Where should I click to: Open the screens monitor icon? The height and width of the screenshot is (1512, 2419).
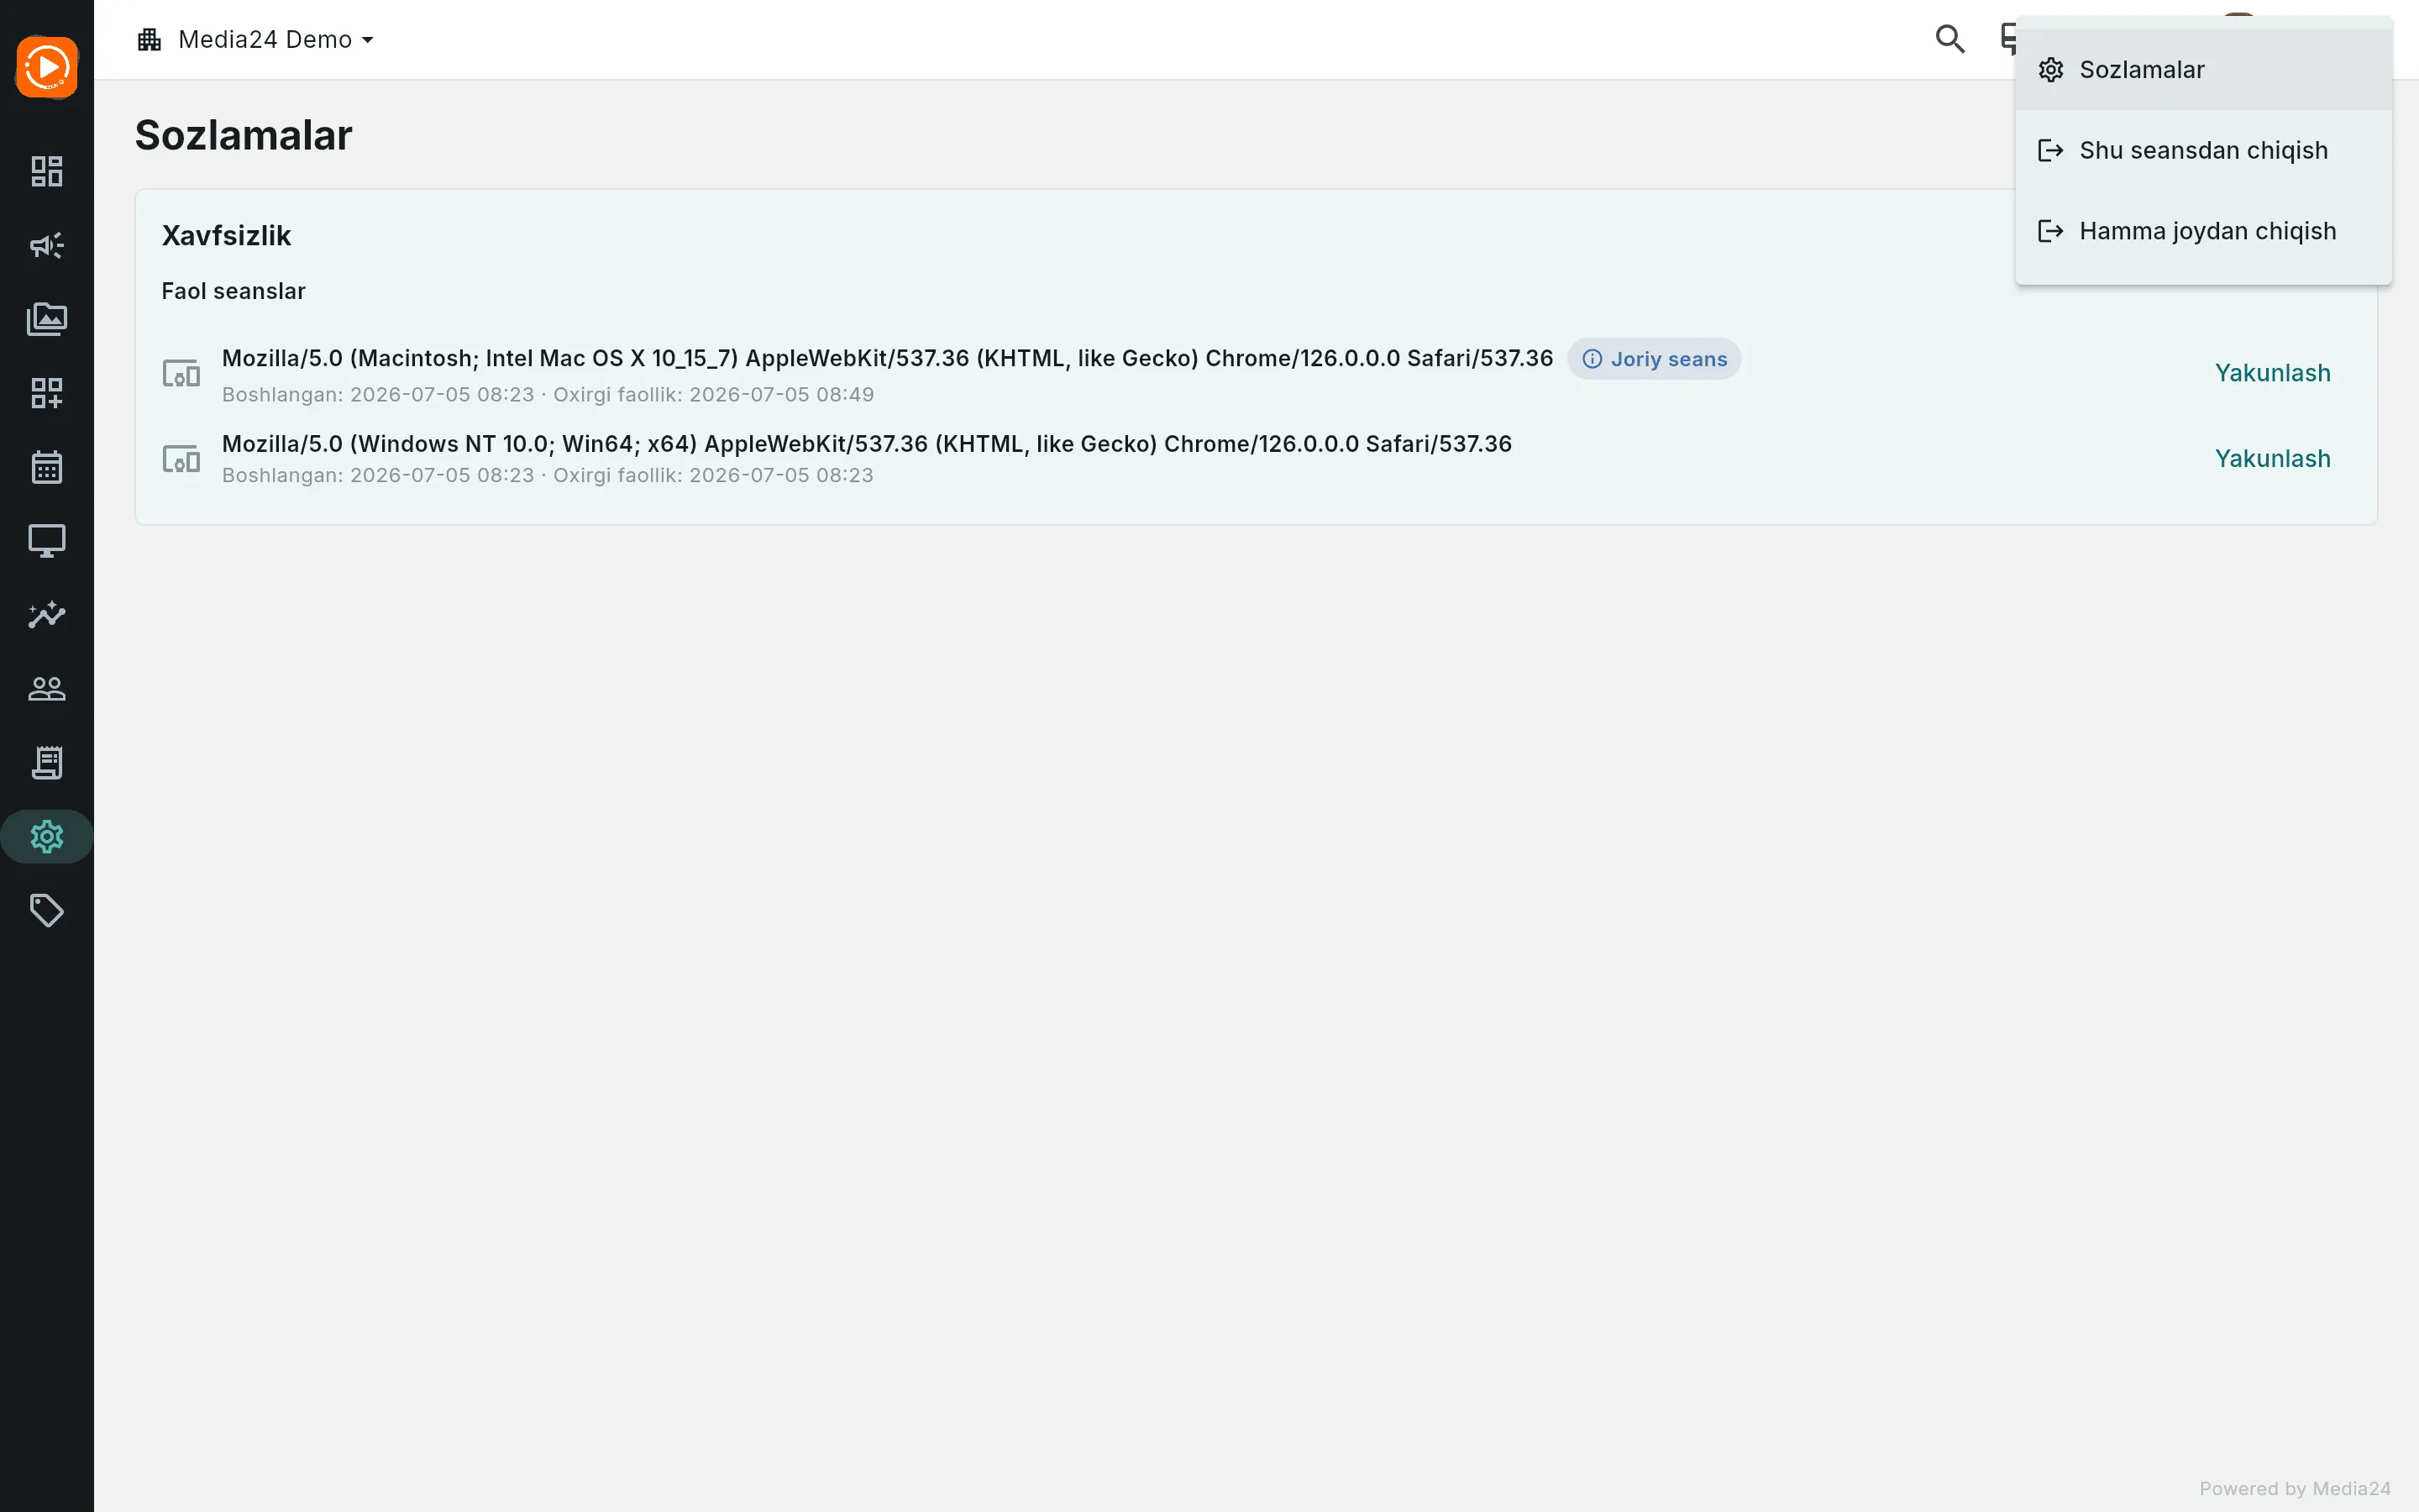pyautogui.click(x=47, y=541)
